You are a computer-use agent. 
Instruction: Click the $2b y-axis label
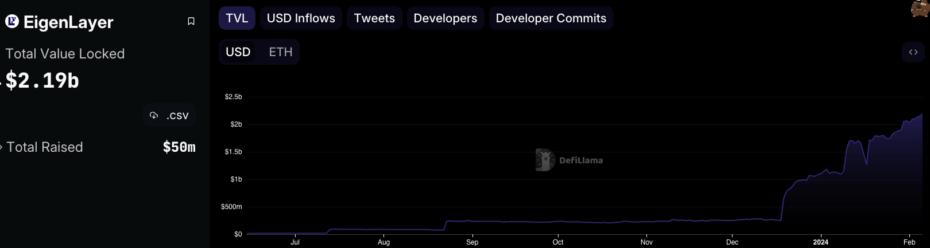[x=236, y=124]
